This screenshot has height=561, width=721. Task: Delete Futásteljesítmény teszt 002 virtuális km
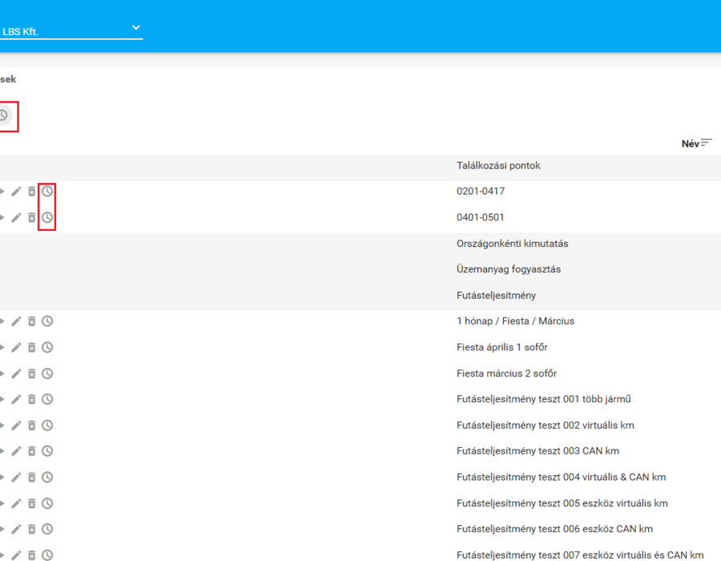click(32, 426)
